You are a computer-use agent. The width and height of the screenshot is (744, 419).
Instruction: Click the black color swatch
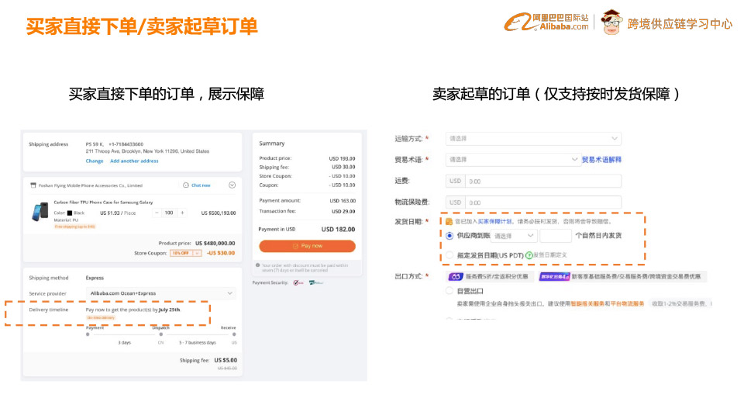pyautogui.click(x=70, y=213)
